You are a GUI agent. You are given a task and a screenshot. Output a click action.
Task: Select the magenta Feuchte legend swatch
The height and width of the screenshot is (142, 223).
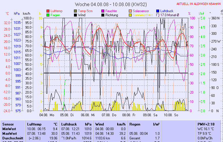coord(103,11)
